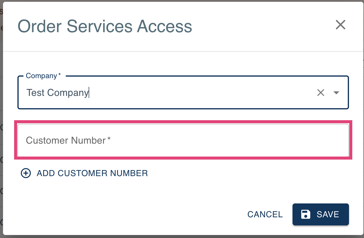The height and width of the screenshot is (238, 364).
Task: Click empty area right of Customer Number label
Action: pyautogui.click(x=228, y=140)
